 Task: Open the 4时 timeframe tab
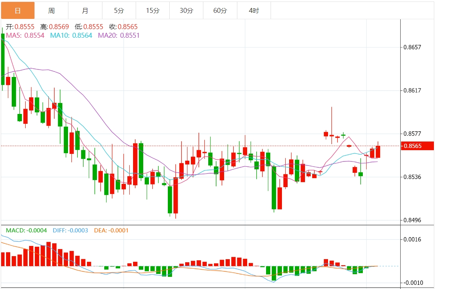[x=254, y=11]
